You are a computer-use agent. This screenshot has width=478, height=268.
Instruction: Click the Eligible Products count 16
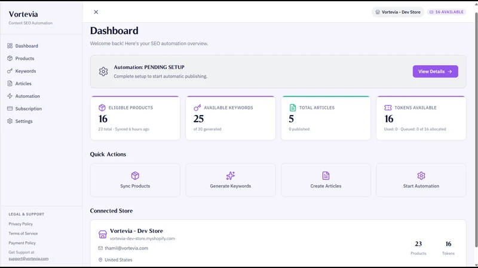tap(103, 119)
